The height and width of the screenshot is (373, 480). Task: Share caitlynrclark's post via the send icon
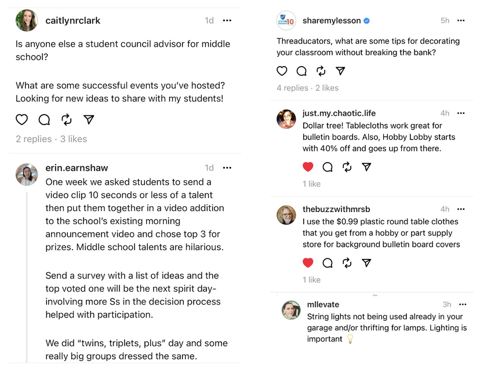click(x=88, y=119)
